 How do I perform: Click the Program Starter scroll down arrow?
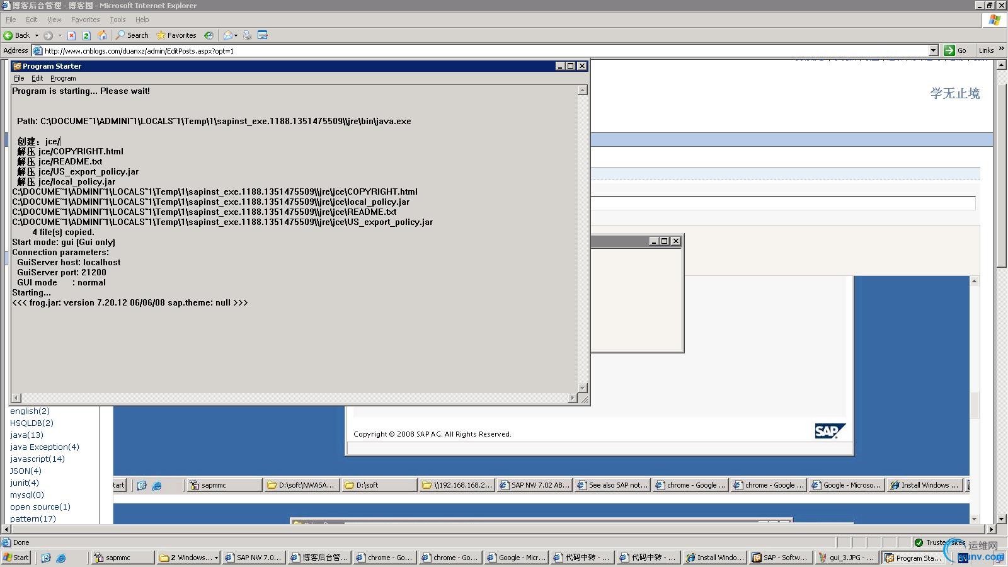click(x=583, y=388)
